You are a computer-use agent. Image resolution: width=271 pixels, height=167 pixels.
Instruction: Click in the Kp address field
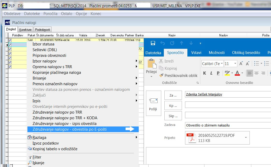228,105
